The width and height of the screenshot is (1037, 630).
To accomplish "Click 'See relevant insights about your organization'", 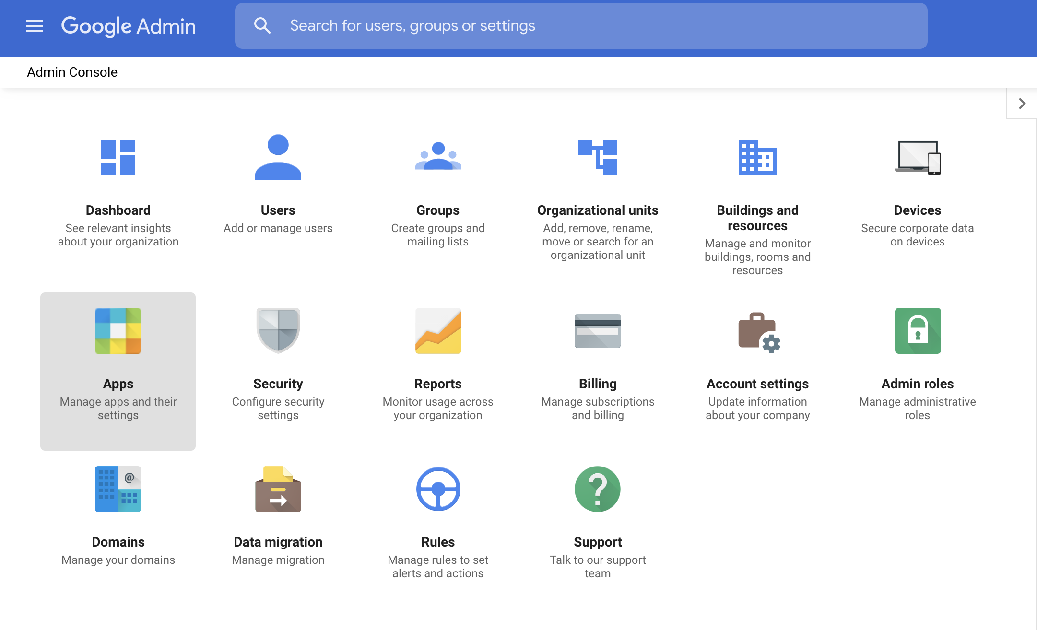I will (118, 235).
